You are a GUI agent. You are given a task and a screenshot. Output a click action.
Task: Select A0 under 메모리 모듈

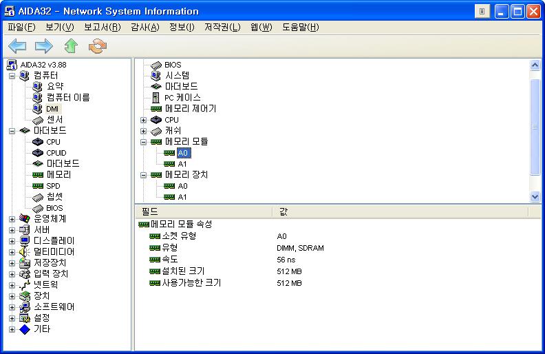[x=183, y=153]
